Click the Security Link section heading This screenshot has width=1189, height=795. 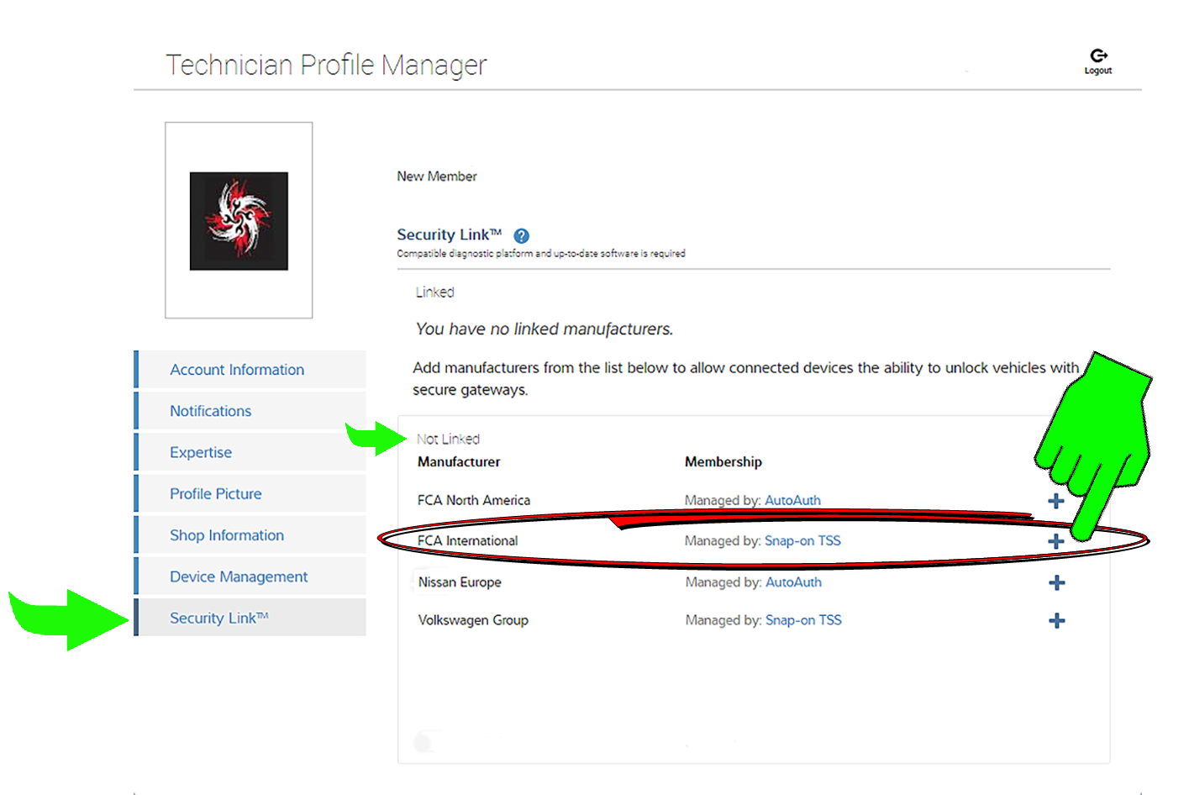(449, 235)
